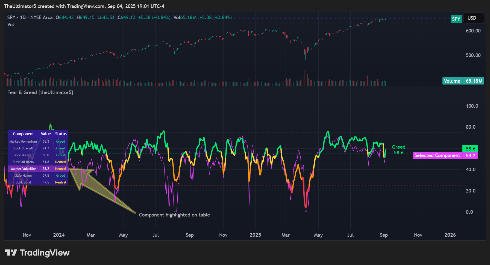
Task: Click the TradingView logo at the bottom
Action: click(37, 253)
